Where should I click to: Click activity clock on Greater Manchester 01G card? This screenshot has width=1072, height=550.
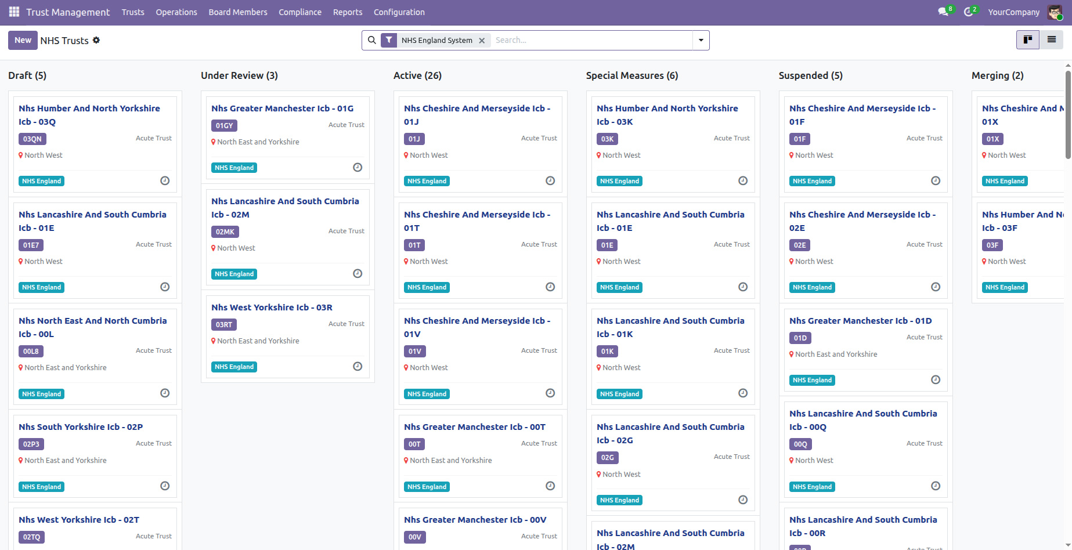pyautogui.click(x=358, y=168)
